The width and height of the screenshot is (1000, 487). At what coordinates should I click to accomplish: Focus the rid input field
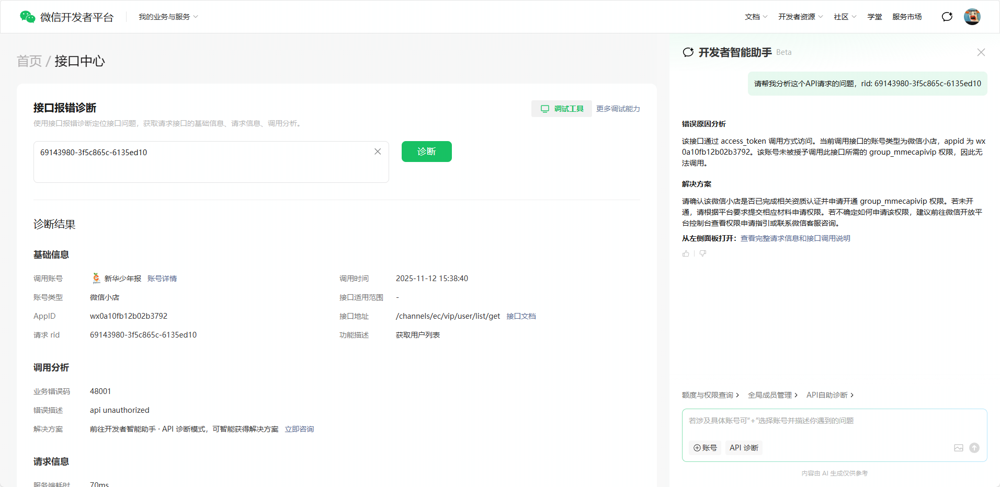pyautogui.click(x=211, y=162)
